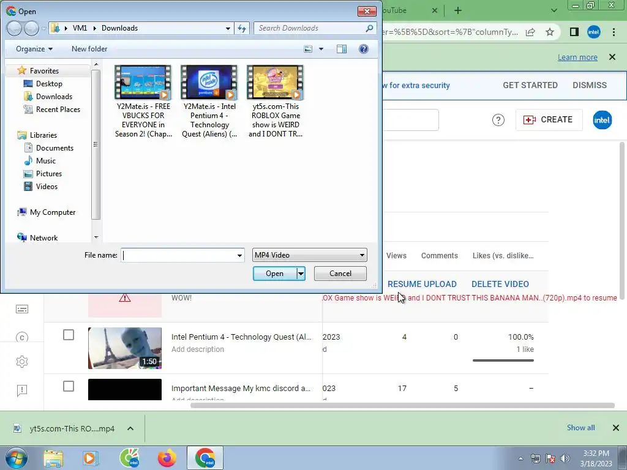Viewport: 627px width, 470px height.
Task: Select Downloads in the navigation pane
Action: pos(54,96)
